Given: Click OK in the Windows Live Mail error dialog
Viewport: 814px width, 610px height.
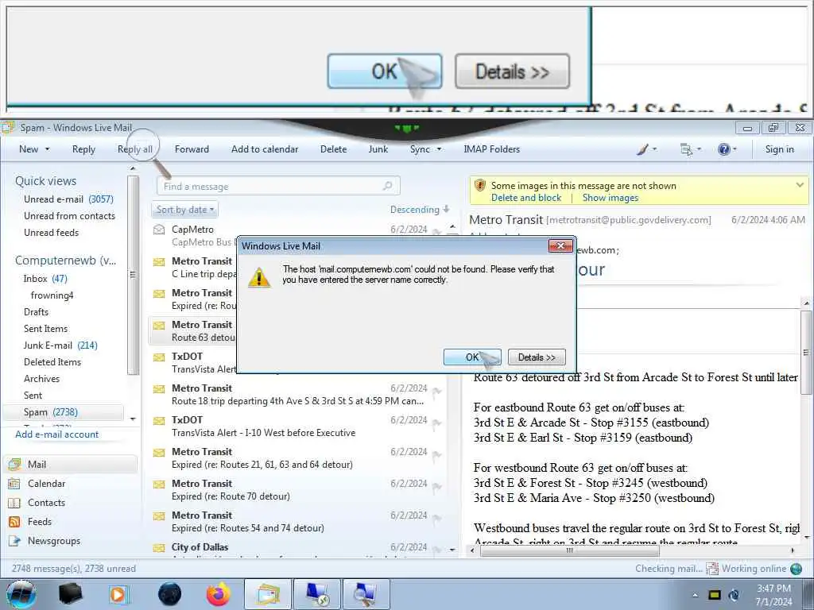Looking at the screenshot, I should tap(472, 357).
